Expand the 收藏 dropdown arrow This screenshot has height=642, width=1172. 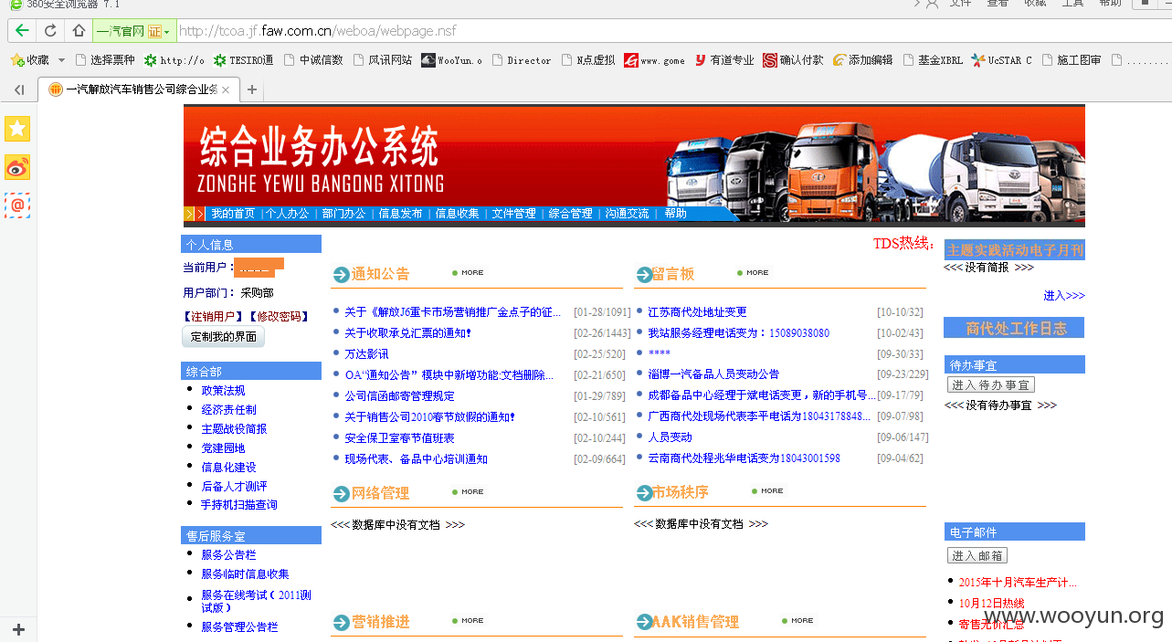(61, 60)
